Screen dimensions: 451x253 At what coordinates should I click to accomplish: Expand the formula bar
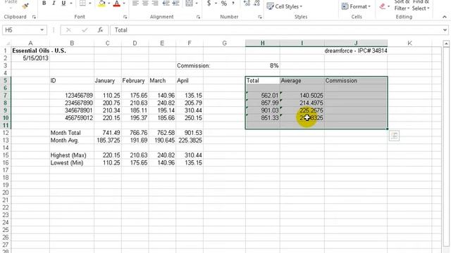[445, 30]
